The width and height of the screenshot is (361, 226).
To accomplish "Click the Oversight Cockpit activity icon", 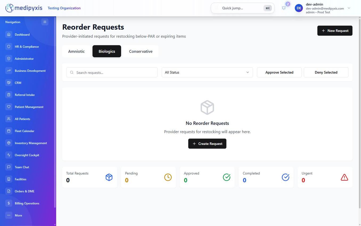I will pyautogui.click(x=9, y=155).
